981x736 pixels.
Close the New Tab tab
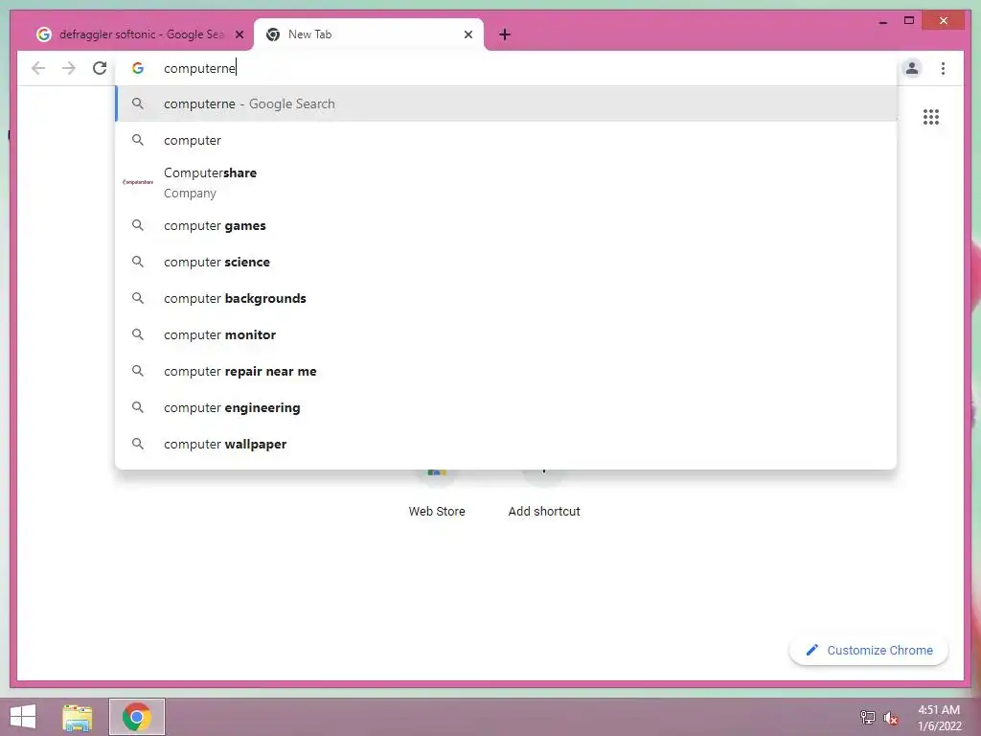pyautogui.click(x=468, y=34)
